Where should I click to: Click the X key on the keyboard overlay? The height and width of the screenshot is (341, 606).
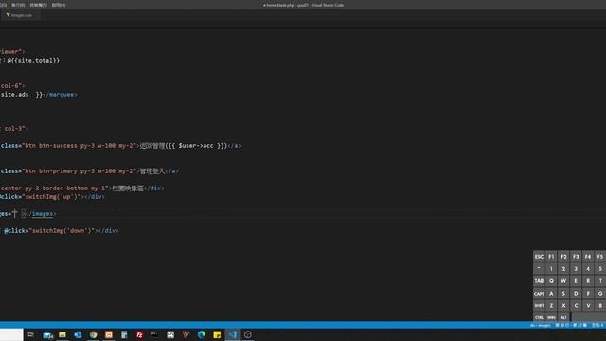pos(563,305)
